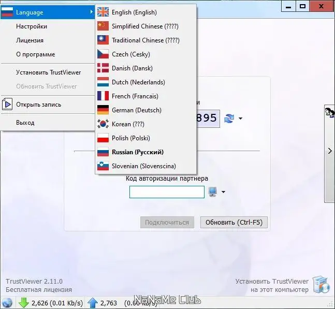The image size is (335, 309).
Task: Click the partner authorization code input field
Action: 167,192
